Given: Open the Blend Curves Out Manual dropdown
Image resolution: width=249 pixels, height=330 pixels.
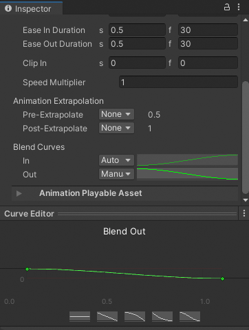Looking at the screenshot, I should click(x=116, y=174).
